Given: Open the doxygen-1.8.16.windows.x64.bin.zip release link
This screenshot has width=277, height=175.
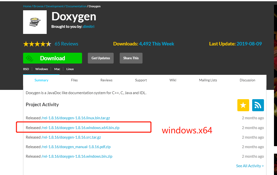Looking at the screenshot, I should click(80, 128).
